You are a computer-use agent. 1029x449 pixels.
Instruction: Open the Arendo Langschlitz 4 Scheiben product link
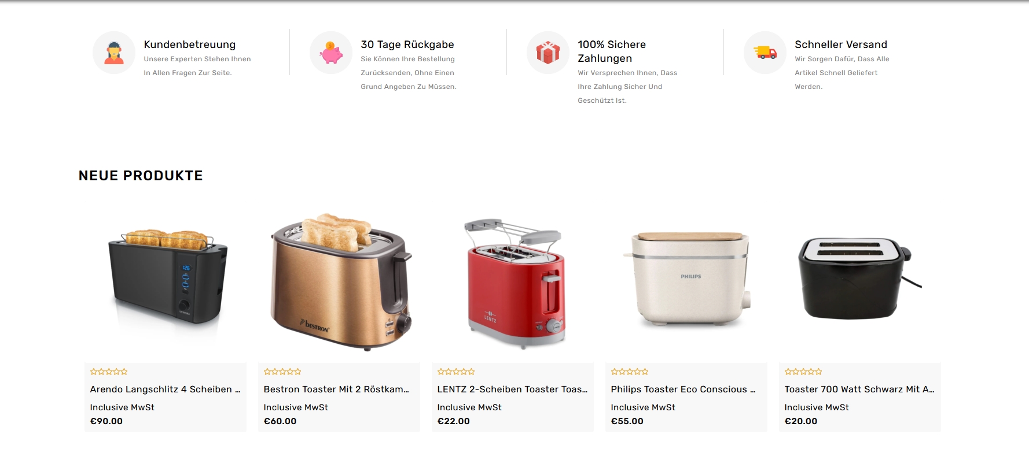[165, 389]
